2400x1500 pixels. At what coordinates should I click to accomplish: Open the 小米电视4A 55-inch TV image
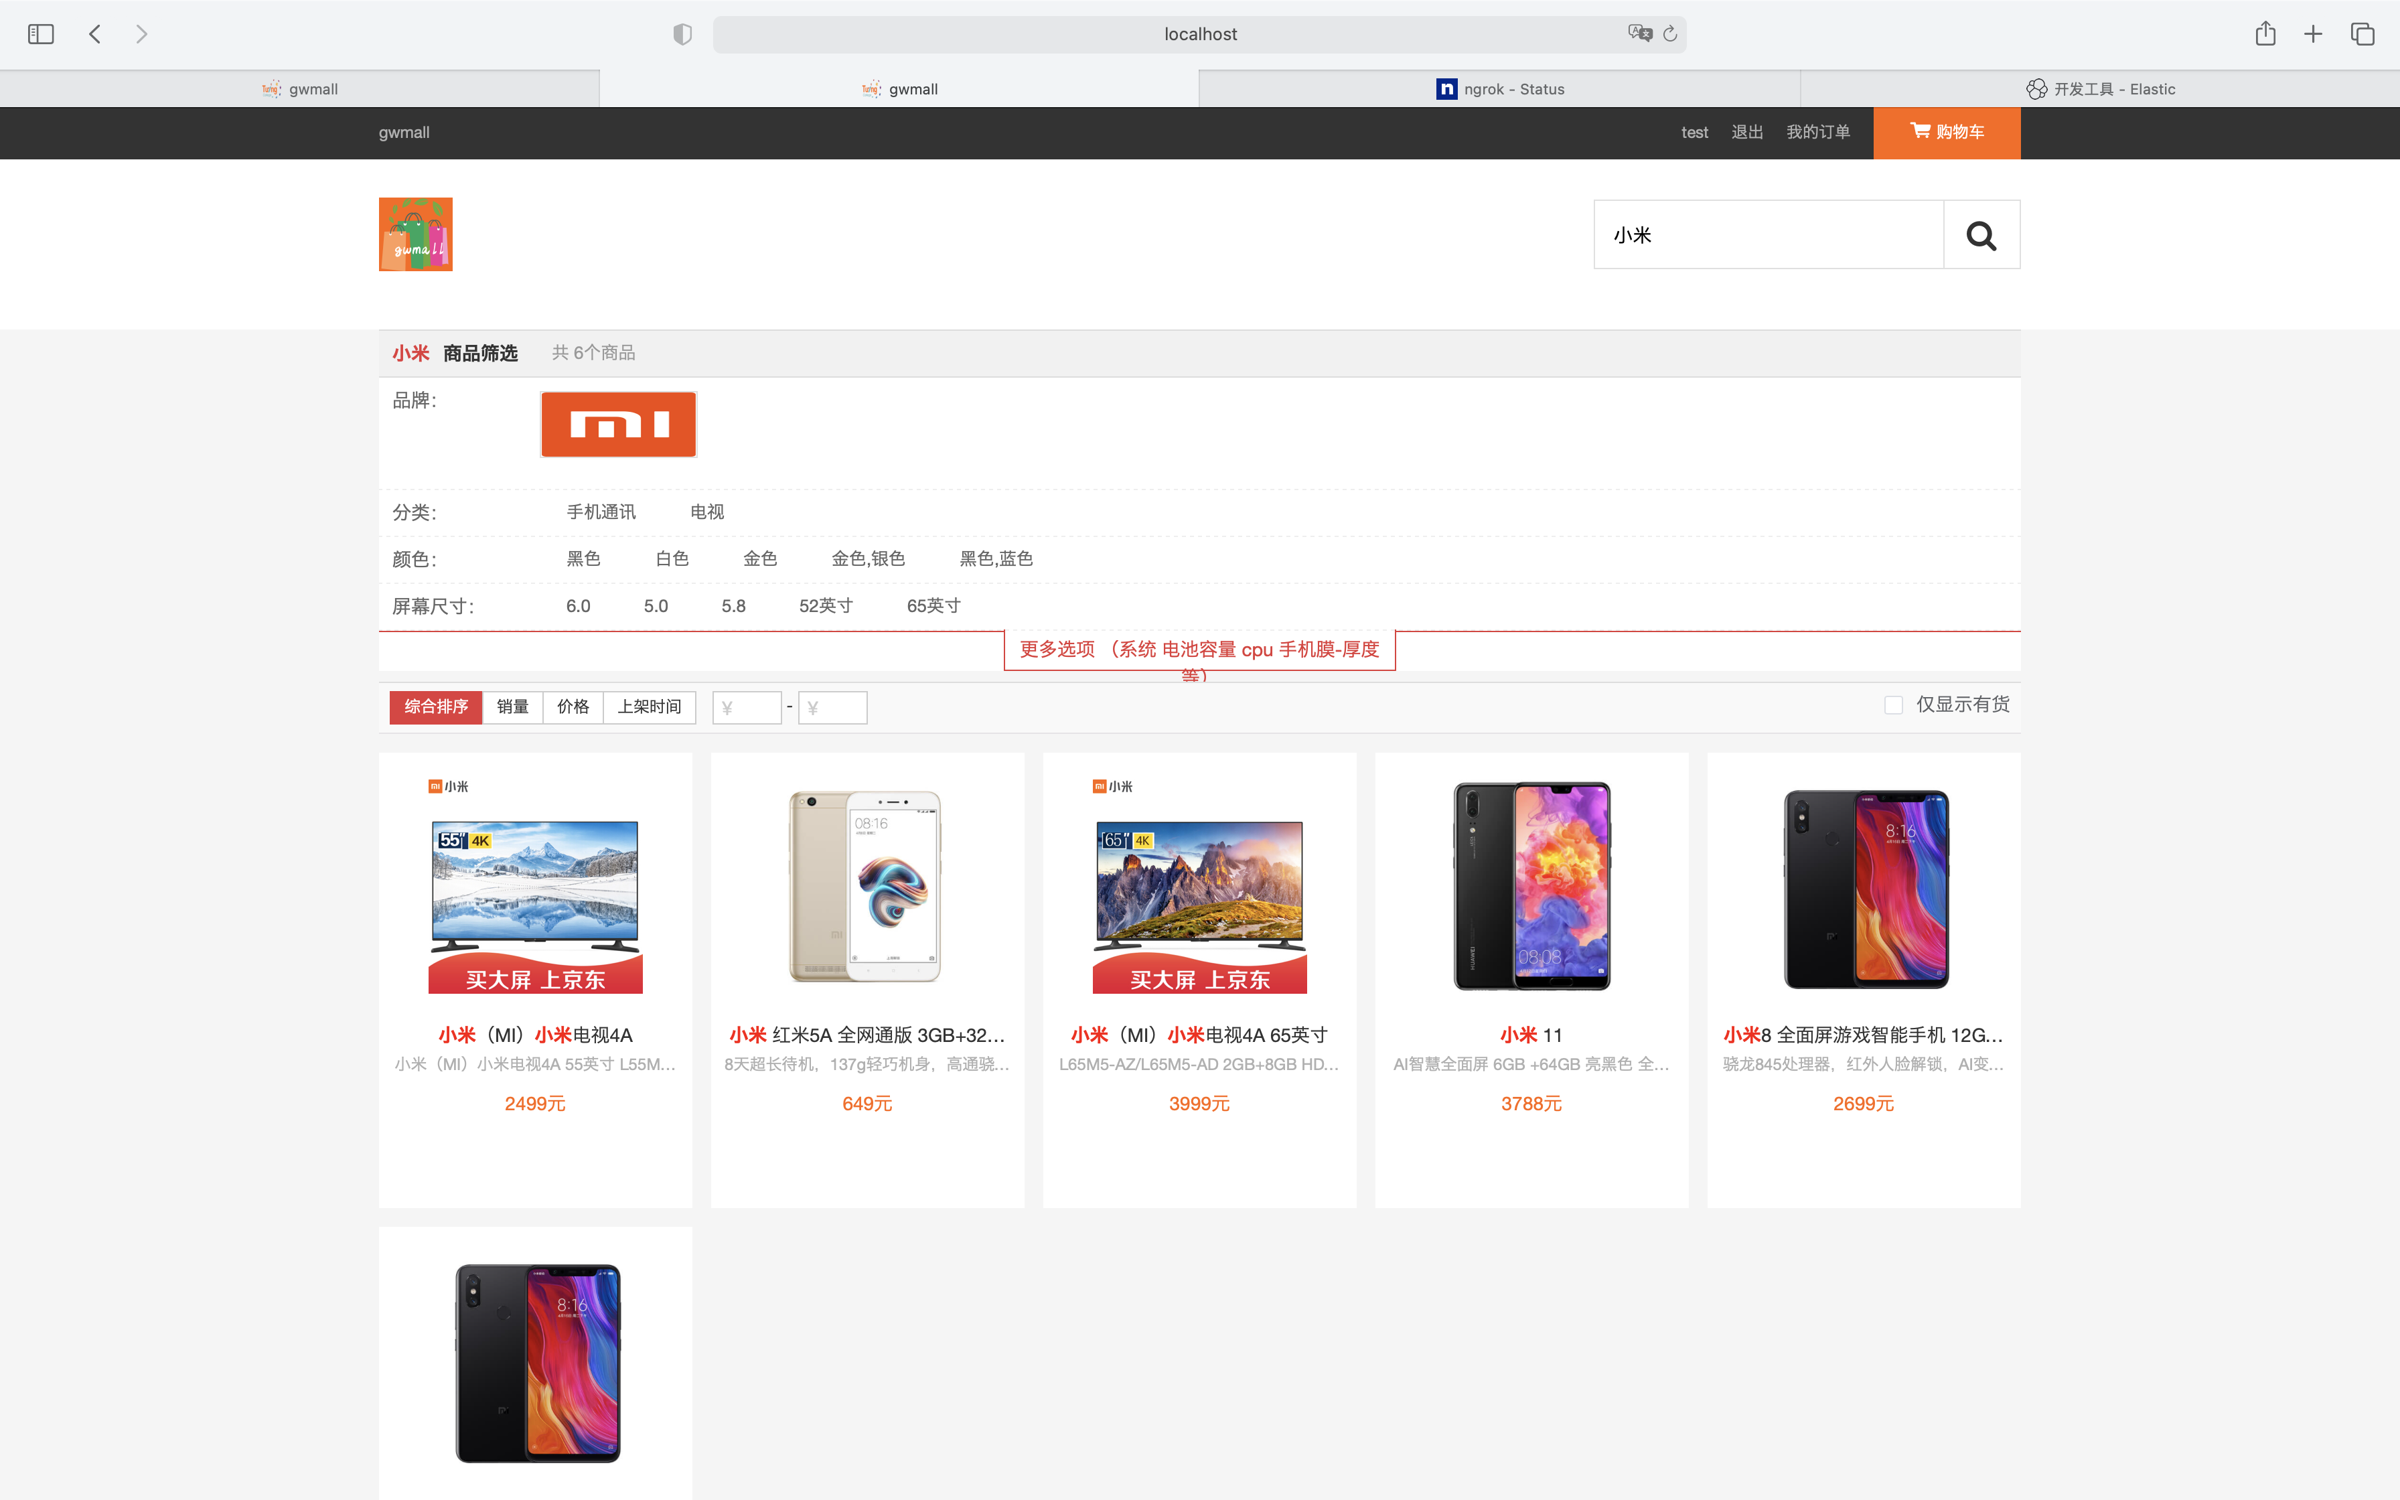pyautogui.click(x=536, y=885)
